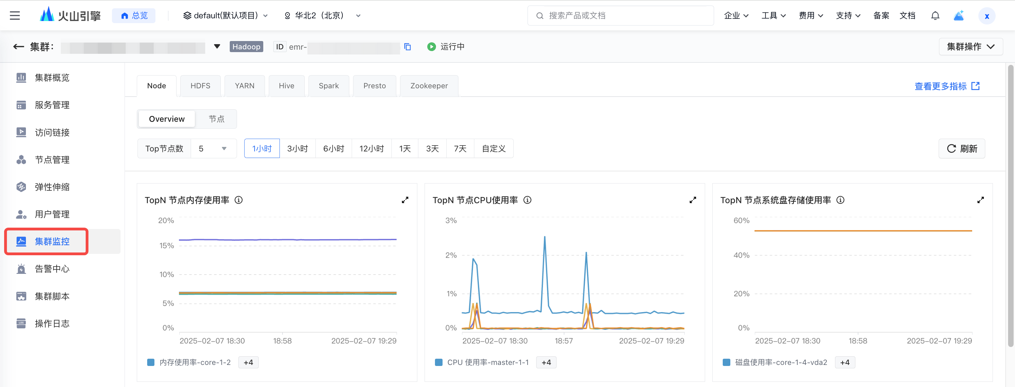Select the 12小时 time range
Viewport: 1015px width, 387px height.
coord(372,149)
